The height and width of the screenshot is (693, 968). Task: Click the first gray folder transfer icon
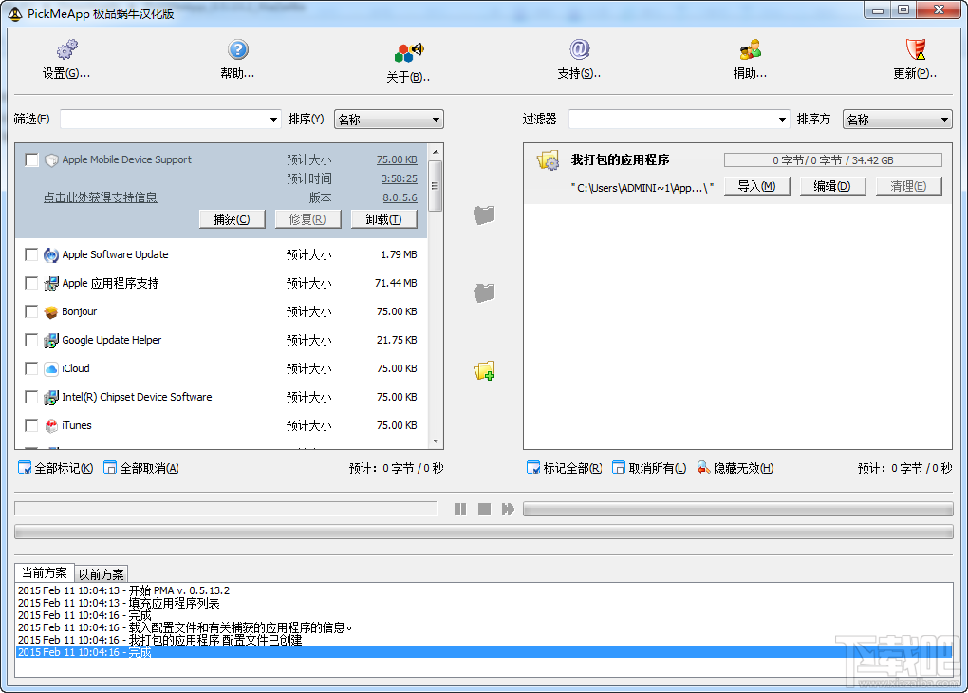coord(484,215)
